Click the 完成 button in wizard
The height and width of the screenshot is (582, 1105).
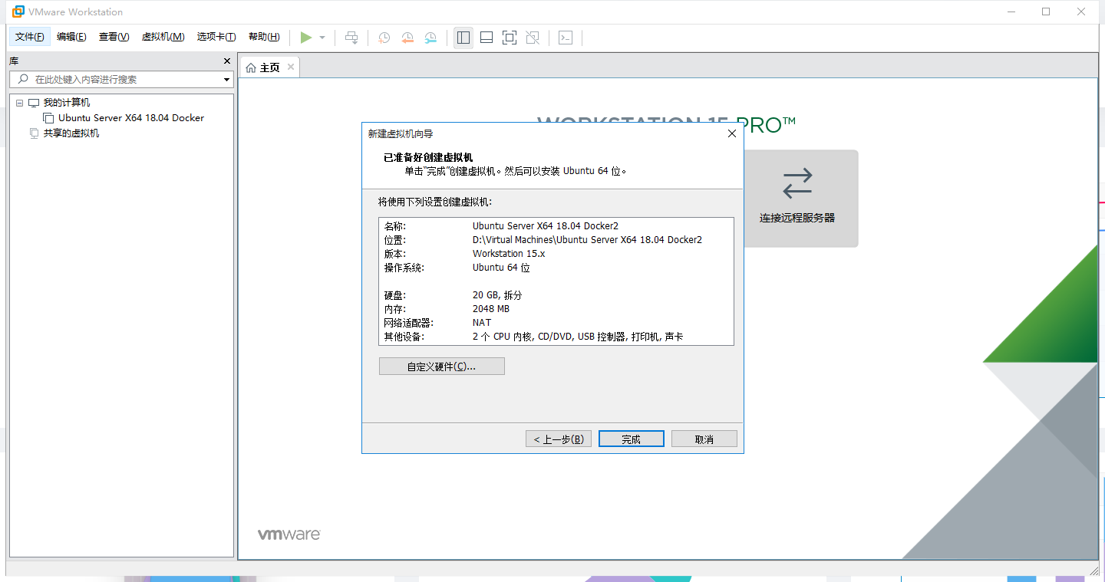631,439
